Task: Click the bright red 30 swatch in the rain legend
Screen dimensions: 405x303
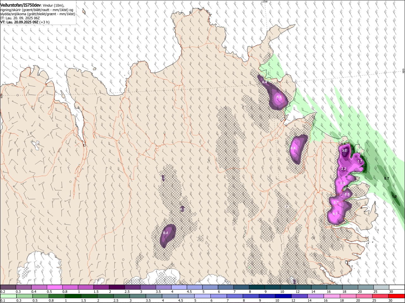Action: click(x=397, y=296)
